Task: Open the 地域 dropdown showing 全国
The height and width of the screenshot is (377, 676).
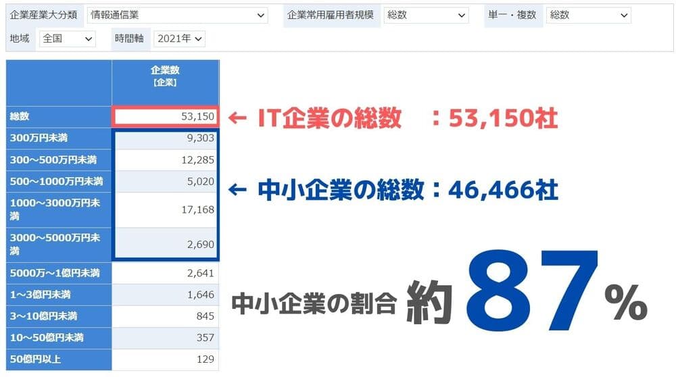Action: (x=67, y=39)
